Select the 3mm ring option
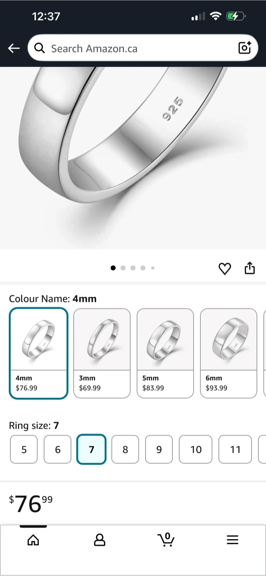This screenshot has height=576, width=266. click(102, 353)
